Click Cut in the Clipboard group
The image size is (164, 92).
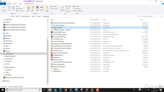[x=18, y=6]
